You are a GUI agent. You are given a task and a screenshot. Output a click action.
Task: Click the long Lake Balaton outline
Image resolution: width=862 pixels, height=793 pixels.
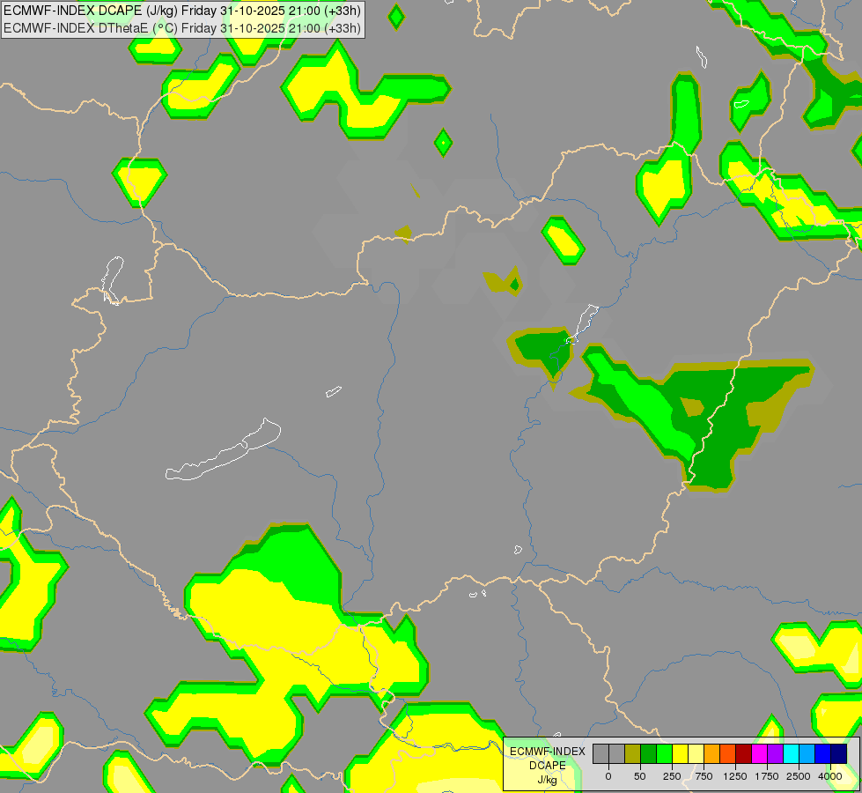pyautogui.click(x=223, y=450)
